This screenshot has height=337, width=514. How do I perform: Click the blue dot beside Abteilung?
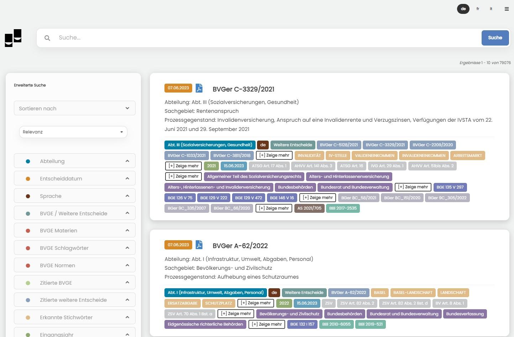[x=28, y=161]
